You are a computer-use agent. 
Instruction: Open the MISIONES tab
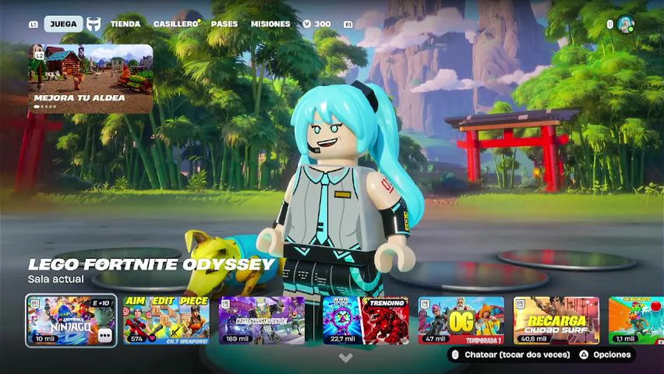click(271, 24)
